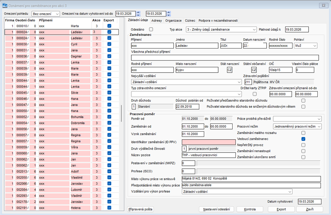This screenshot has width=331, height=215.
Task: Go to Podpora v nezaměstnanosti tab
Action: pos(218,20)
